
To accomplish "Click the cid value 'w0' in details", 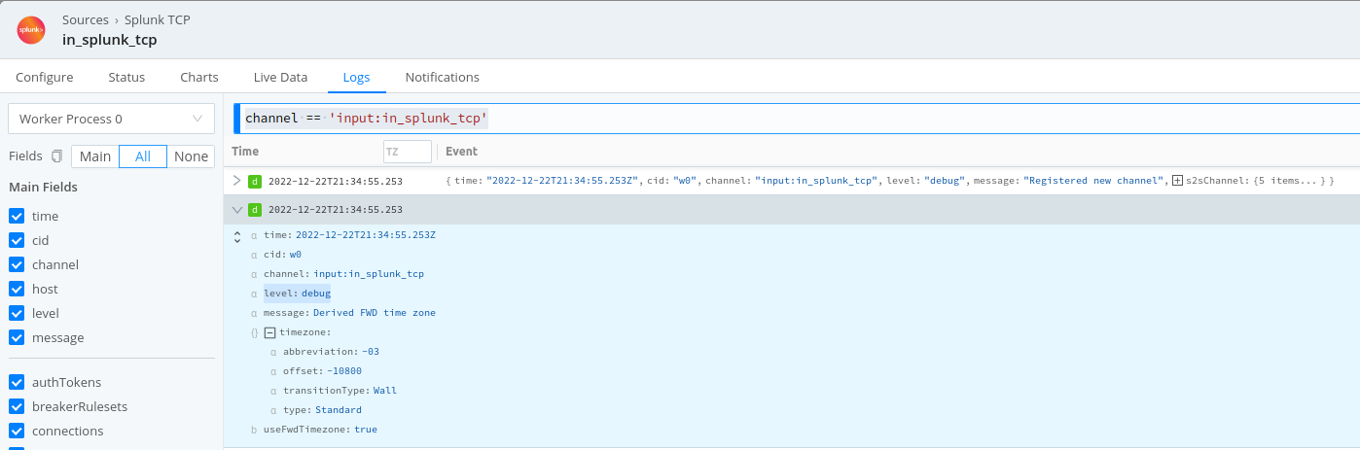I will pos(296,255).
